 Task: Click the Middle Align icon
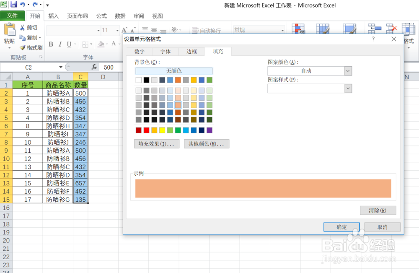[154, 30]
